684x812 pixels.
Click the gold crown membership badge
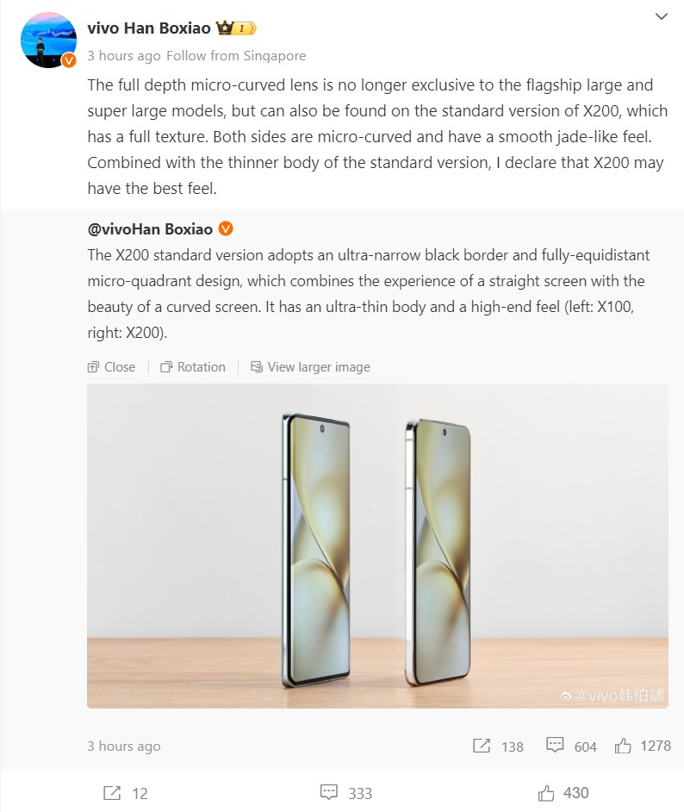click(x=236, y=28)
